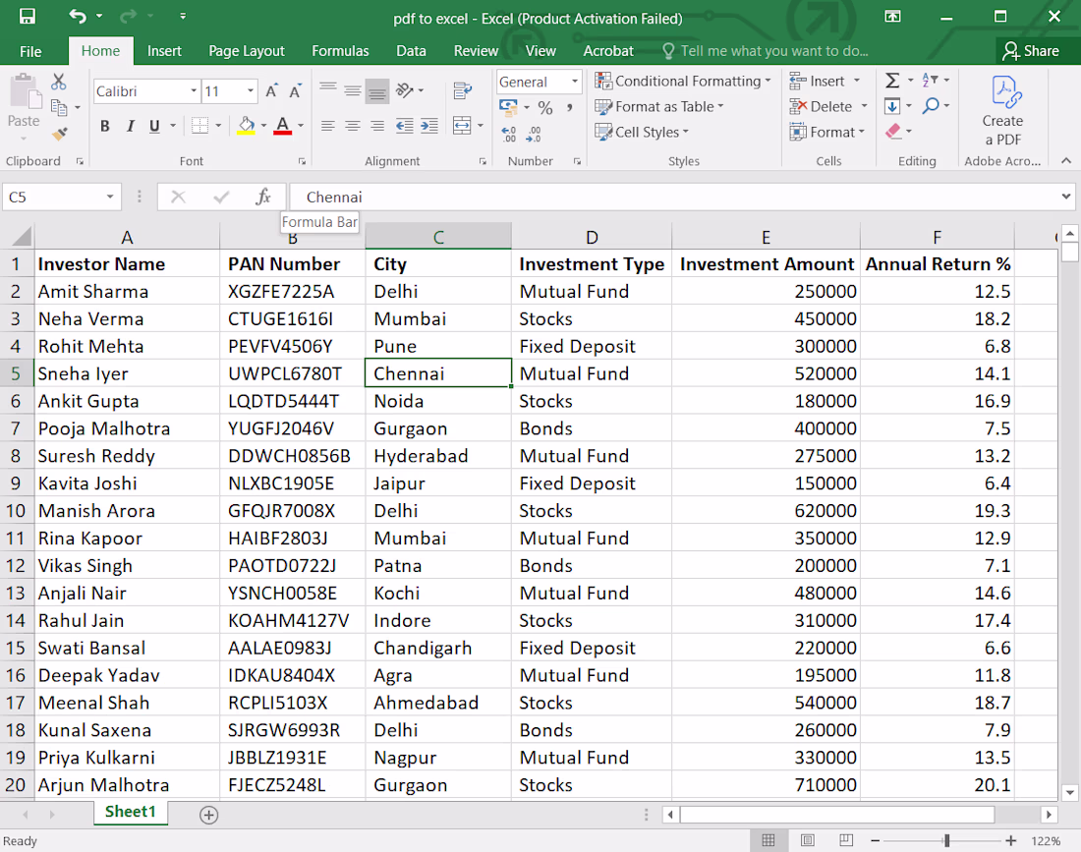Click the Insert Function fx icon
Image resolution: width=1081 pixels, height=852 pixels.
coord(263,198)
